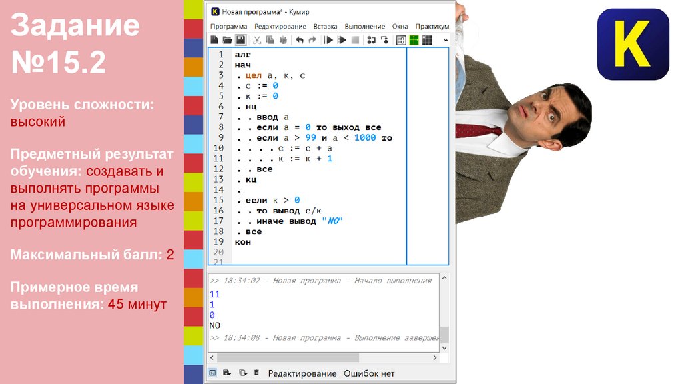The height and width of the screenshot is (384, 682).
Task: Undo the last edit
Action: pos(300,40)
